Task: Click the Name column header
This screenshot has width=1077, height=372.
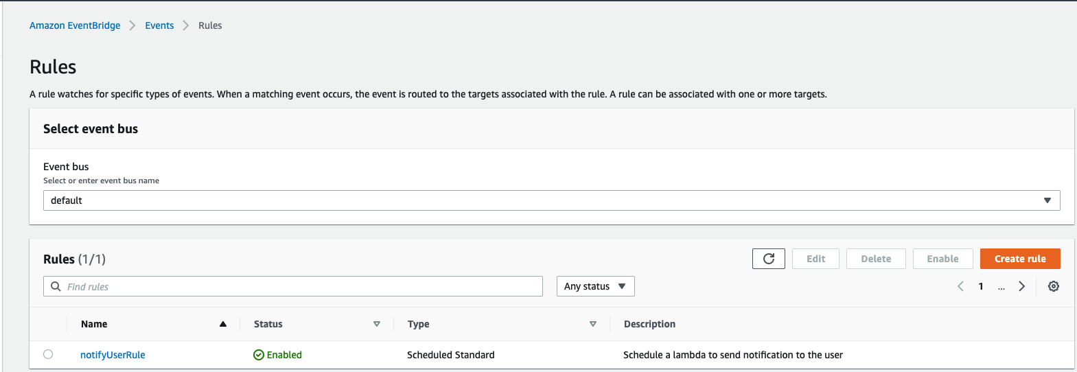Action: (x=94, y=324)
